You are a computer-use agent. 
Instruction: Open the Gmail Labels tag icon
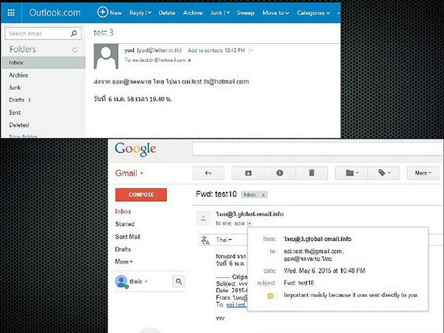pyautogui.click(x=384, y=173)
